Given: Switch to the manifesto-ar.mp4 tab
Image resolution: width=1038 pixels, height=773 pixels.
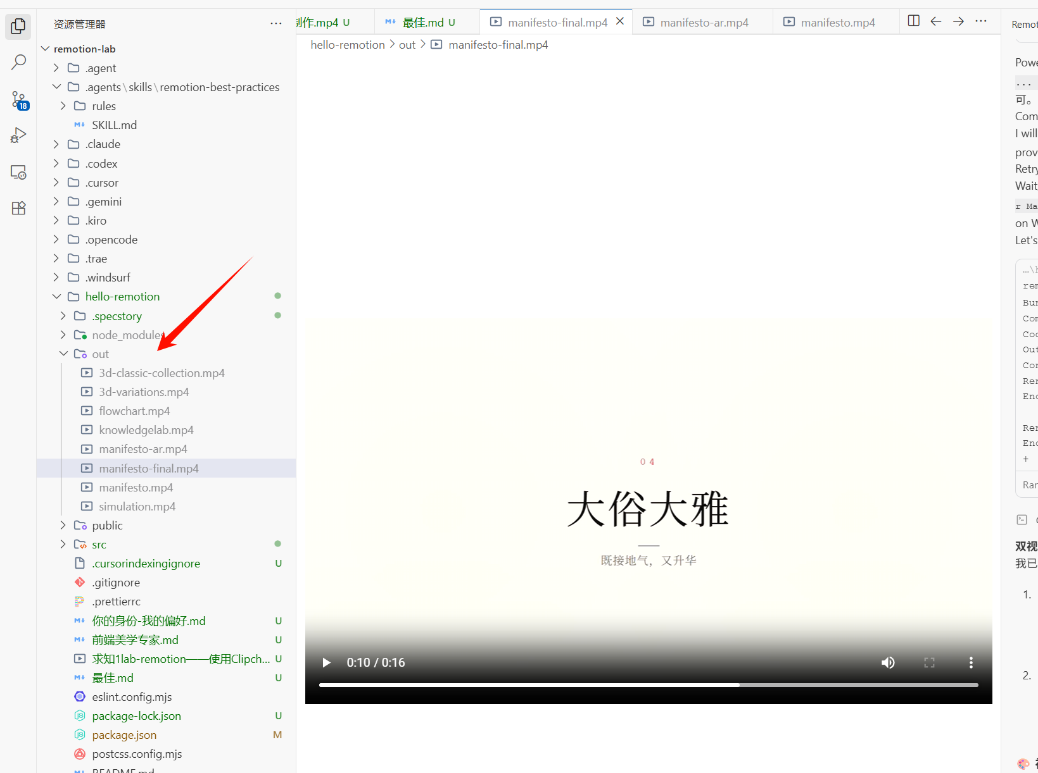Looking at the screenshot, I should (703, 22).
